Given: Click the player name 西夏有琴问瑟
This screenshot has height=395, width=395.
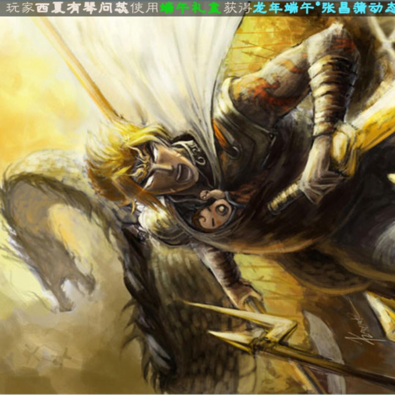Looking at the screenshot, I should pos(83,8).
